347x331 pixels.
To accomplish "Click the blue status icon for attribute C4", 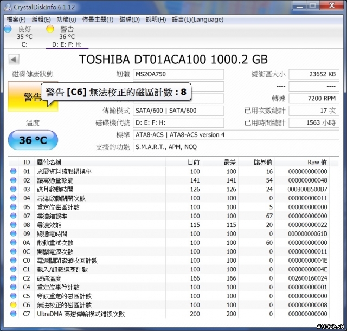I will 13,287.
